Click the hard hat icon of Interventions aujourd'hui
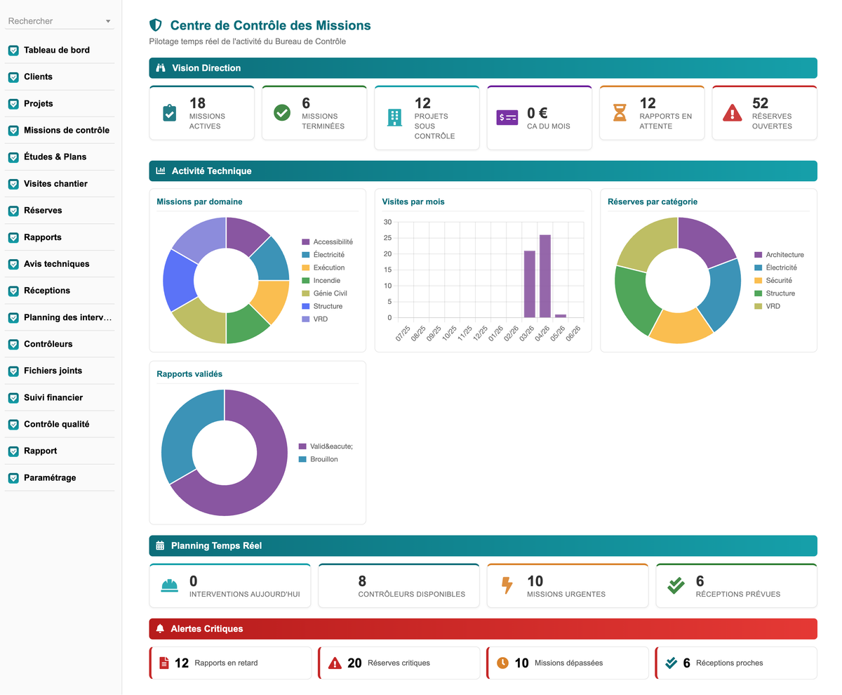Image resolution: width=842 pixels, height=695 pixels. click(169, 585)
